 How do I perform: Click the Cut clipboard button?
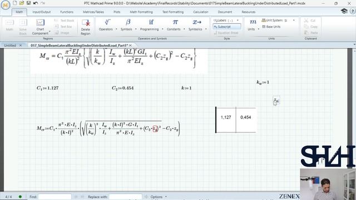[310, 21]
